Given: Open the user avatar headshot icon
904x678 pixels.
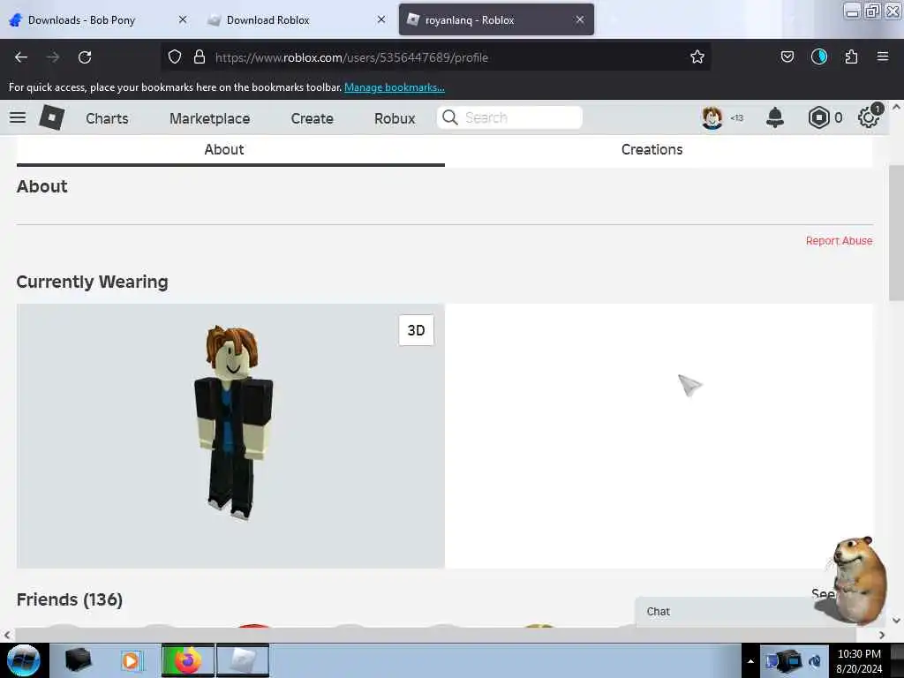Looking at the screenshot, I should click(712, 117).
